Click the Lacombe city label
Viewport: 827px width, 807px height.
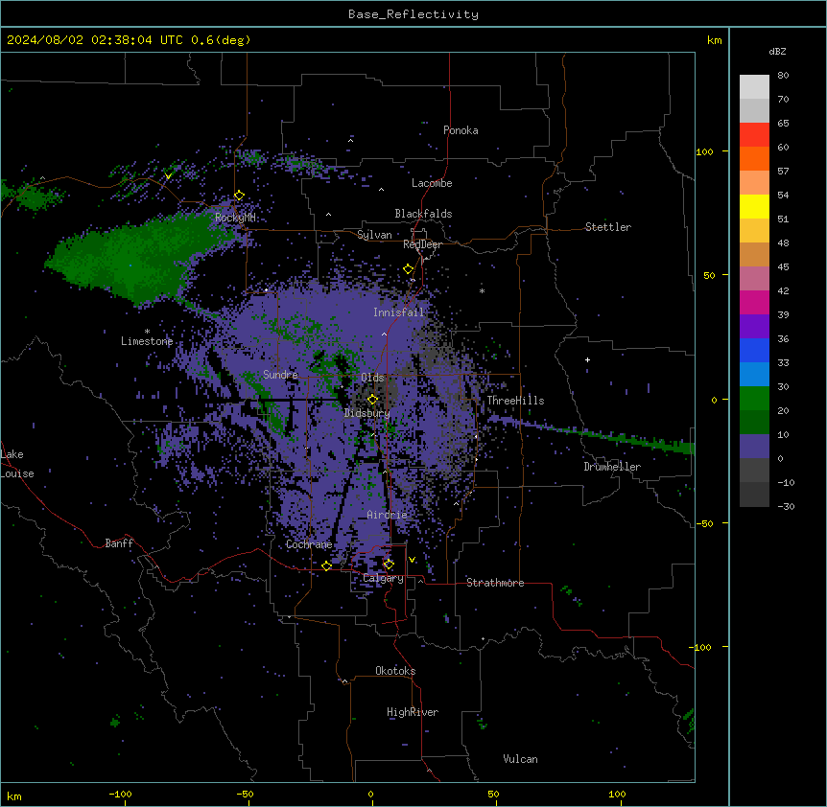point(432,183)
